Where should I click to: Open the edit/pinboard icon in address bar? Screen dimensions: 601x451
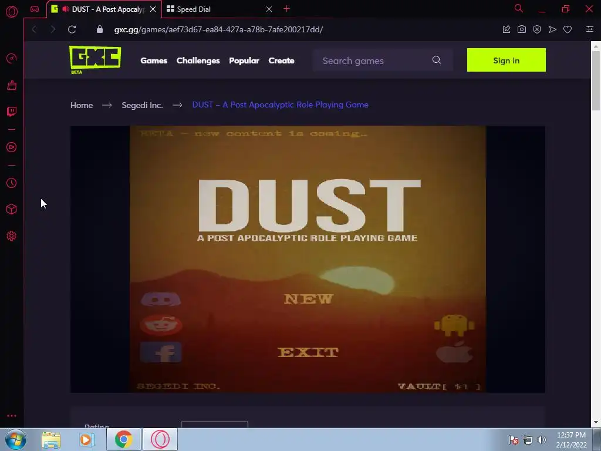point(507,29)
